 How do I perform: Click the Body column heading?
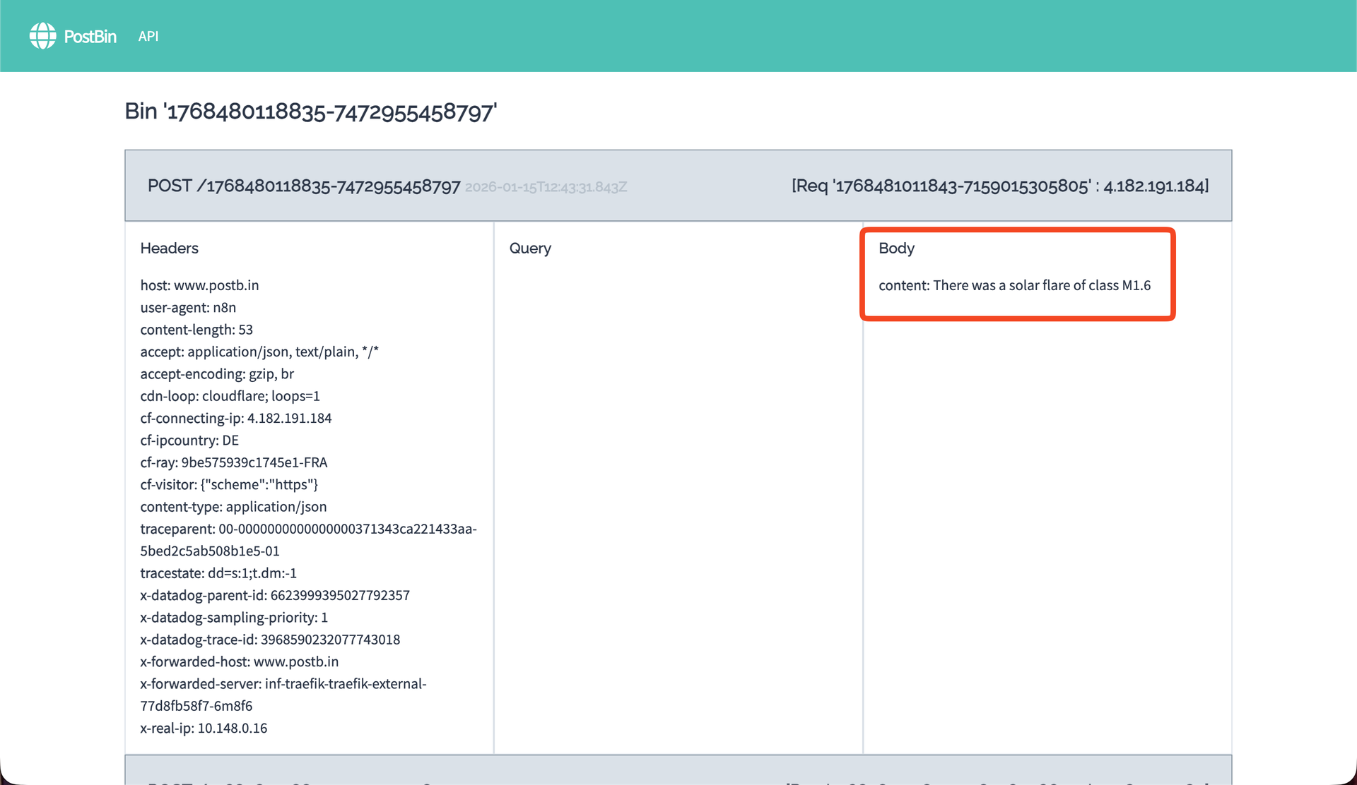tap(896, 248)
